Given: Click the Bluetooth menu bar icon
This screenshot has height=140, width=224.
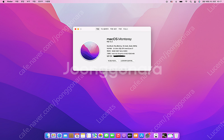Looking at the screenshot, I should (176, 2).
